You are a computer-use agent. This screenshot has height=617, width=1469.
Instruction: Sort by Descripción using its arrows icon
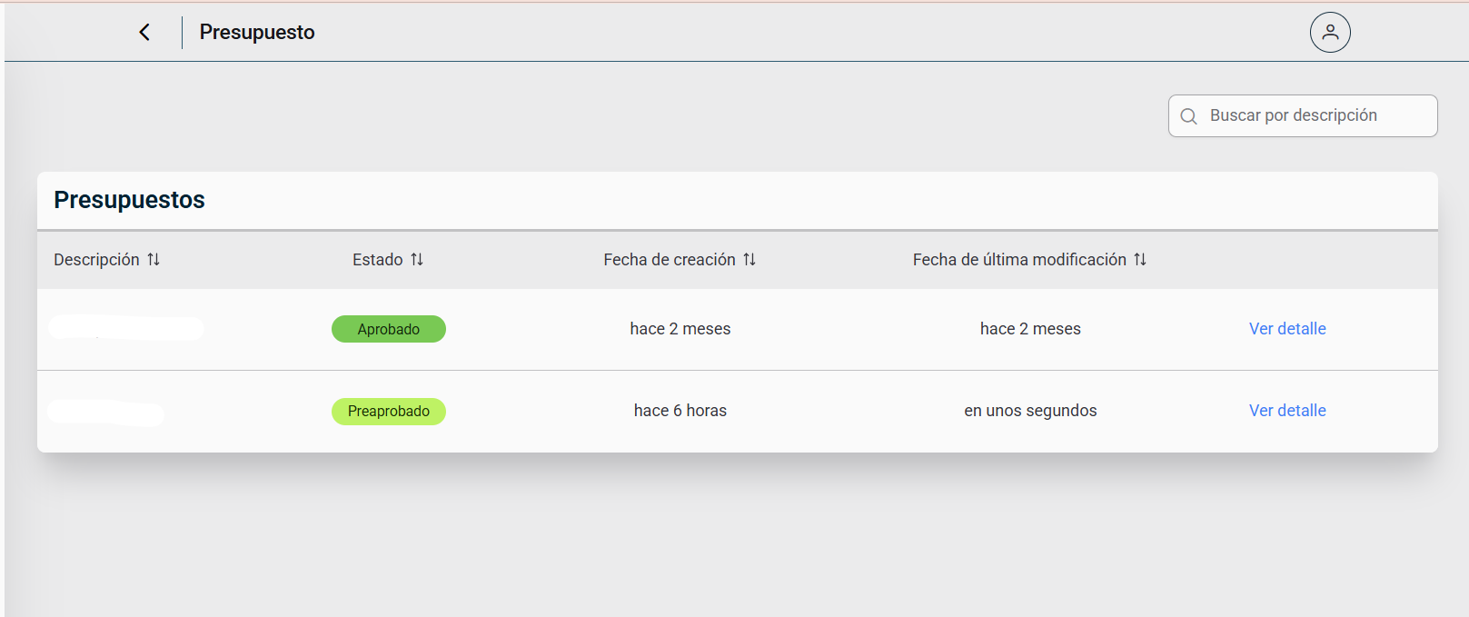(154, 260)
